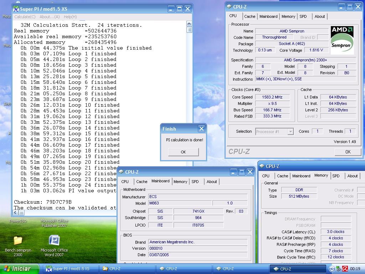Select the Mainboard tab in the Memory CPU-Z window
This screenshot has width=365, height=274.
301,176
